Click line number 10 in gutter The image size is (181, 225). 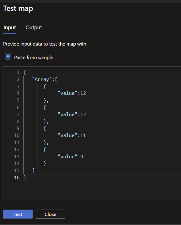[17, 135]
